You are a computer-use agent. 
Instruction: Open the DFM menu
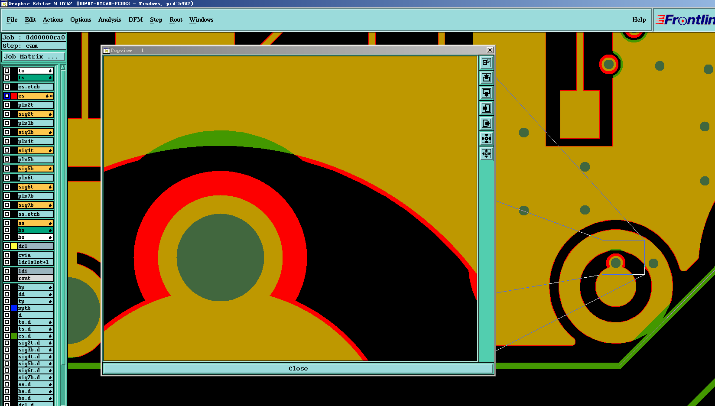[136, 20]
